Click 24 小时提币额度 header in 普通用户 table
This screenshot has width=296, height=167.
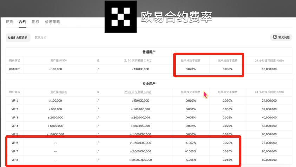tap(269, 61)
